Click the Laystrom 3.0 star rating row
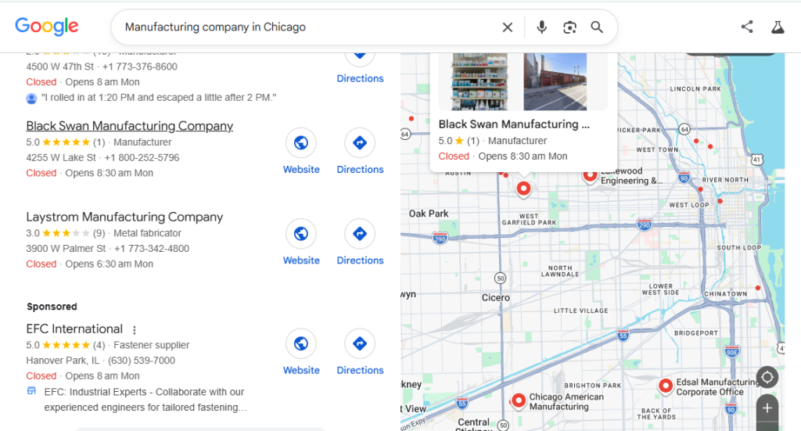 [104, 233]
